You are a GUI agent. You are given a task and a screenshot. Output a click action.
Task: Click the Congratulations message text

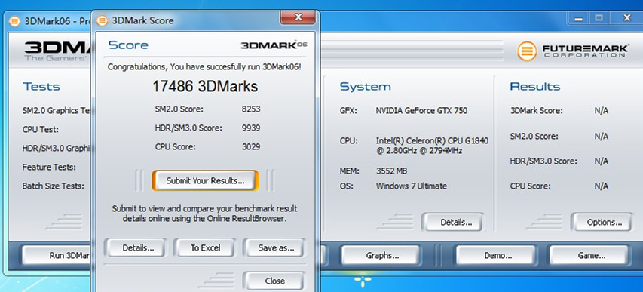click(x=204, y=66)
